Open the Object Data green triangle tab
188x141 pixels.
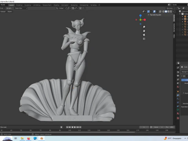click(x=178, y=110)
